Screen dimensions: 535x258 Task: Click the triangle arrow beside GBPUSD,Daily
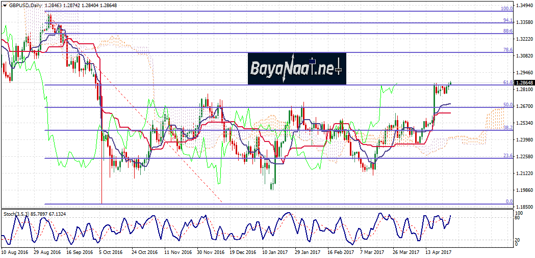click(x=5, y=5)
